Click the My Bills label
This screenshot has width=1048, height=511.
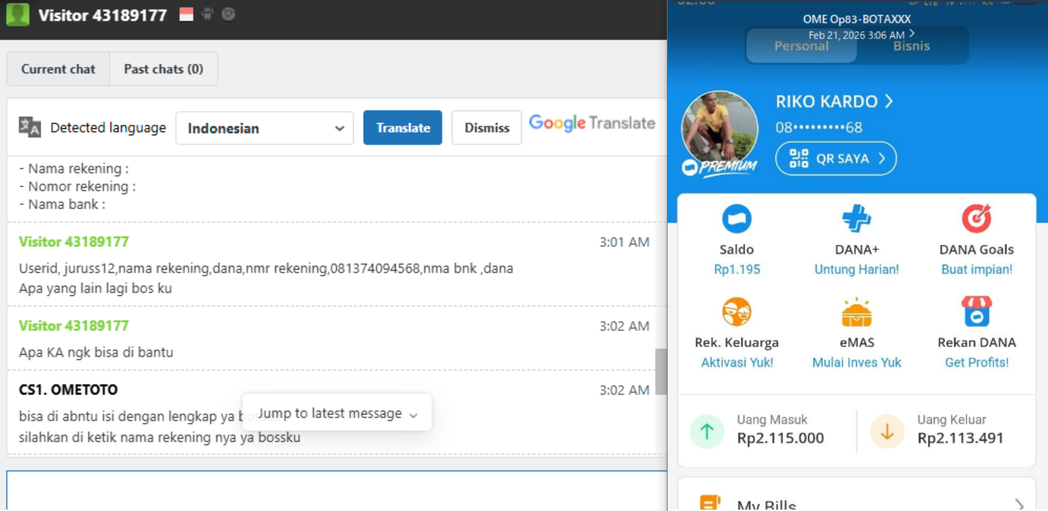click(x=766, y=505)
